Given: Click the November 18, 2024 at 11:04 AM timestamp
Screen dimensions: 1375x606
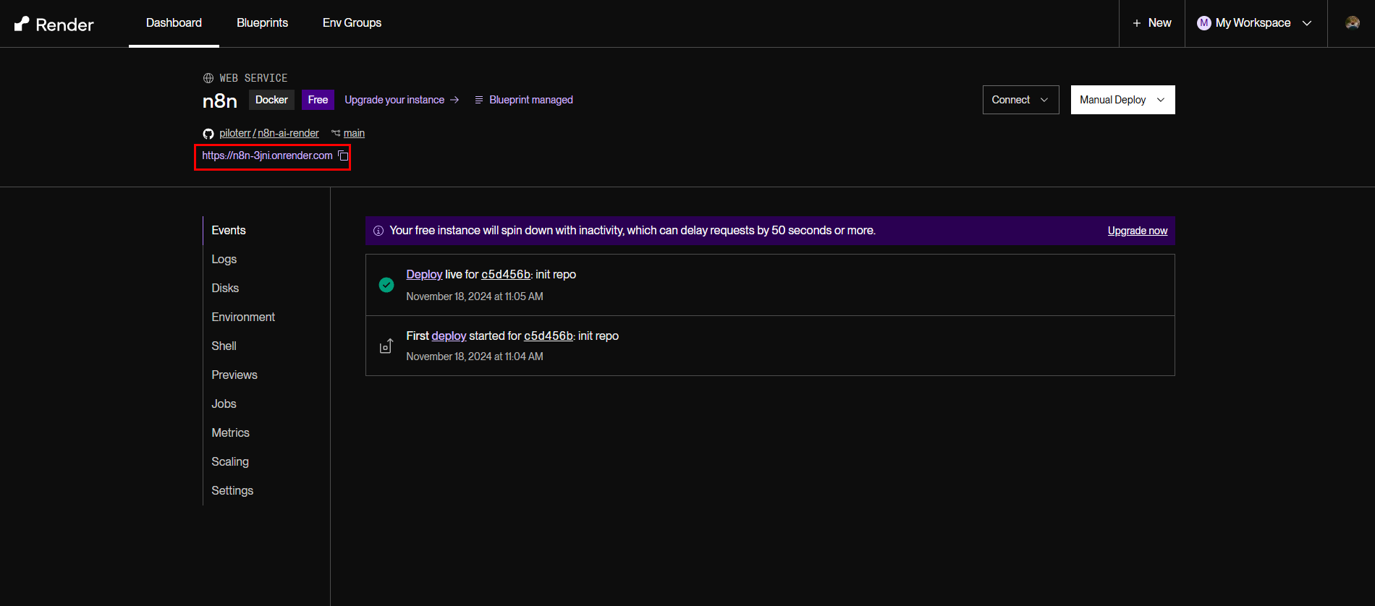Looking at the screenshot, I should pyautogui.click(x=475, y=357).
